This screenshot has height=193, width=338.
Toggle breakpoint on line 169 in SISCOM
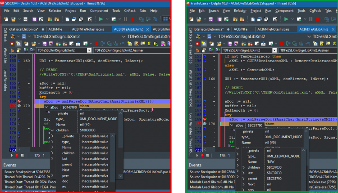[x=19, y=101]
